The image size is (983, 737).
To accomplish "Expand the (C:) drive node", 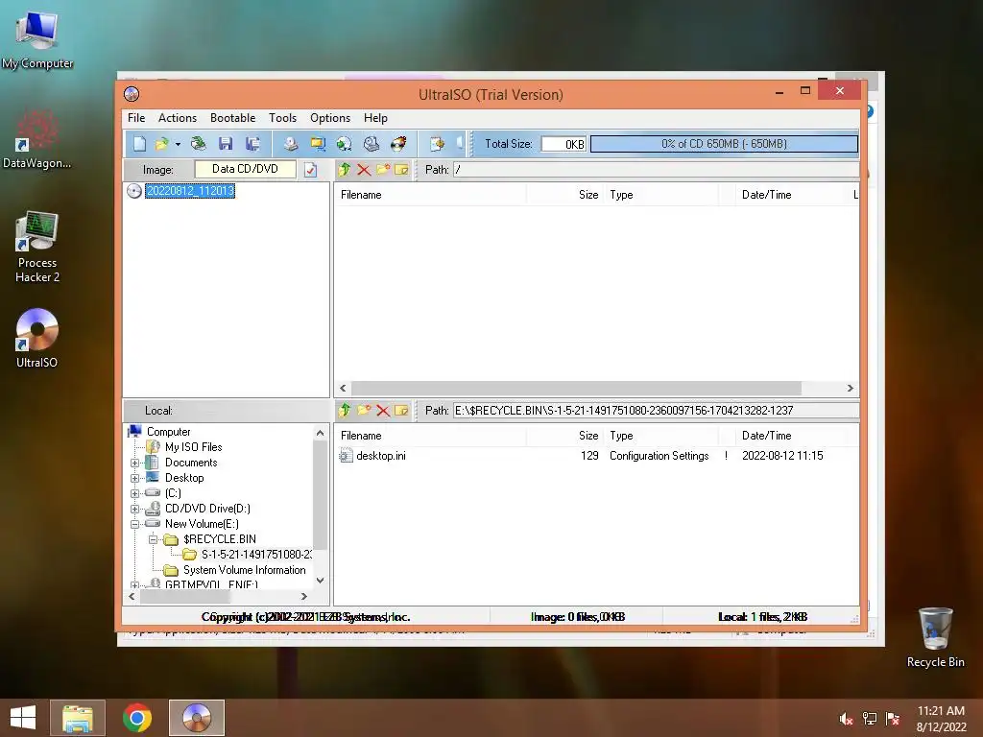I will pos(134,493).
